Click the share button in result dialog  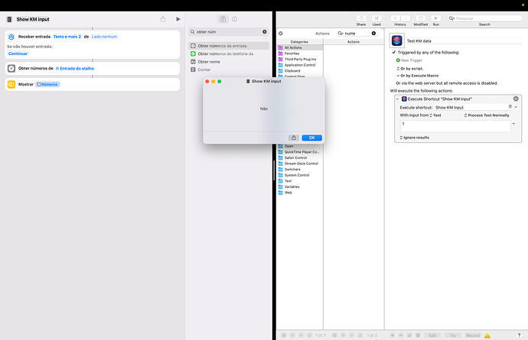tap(294, 138)
